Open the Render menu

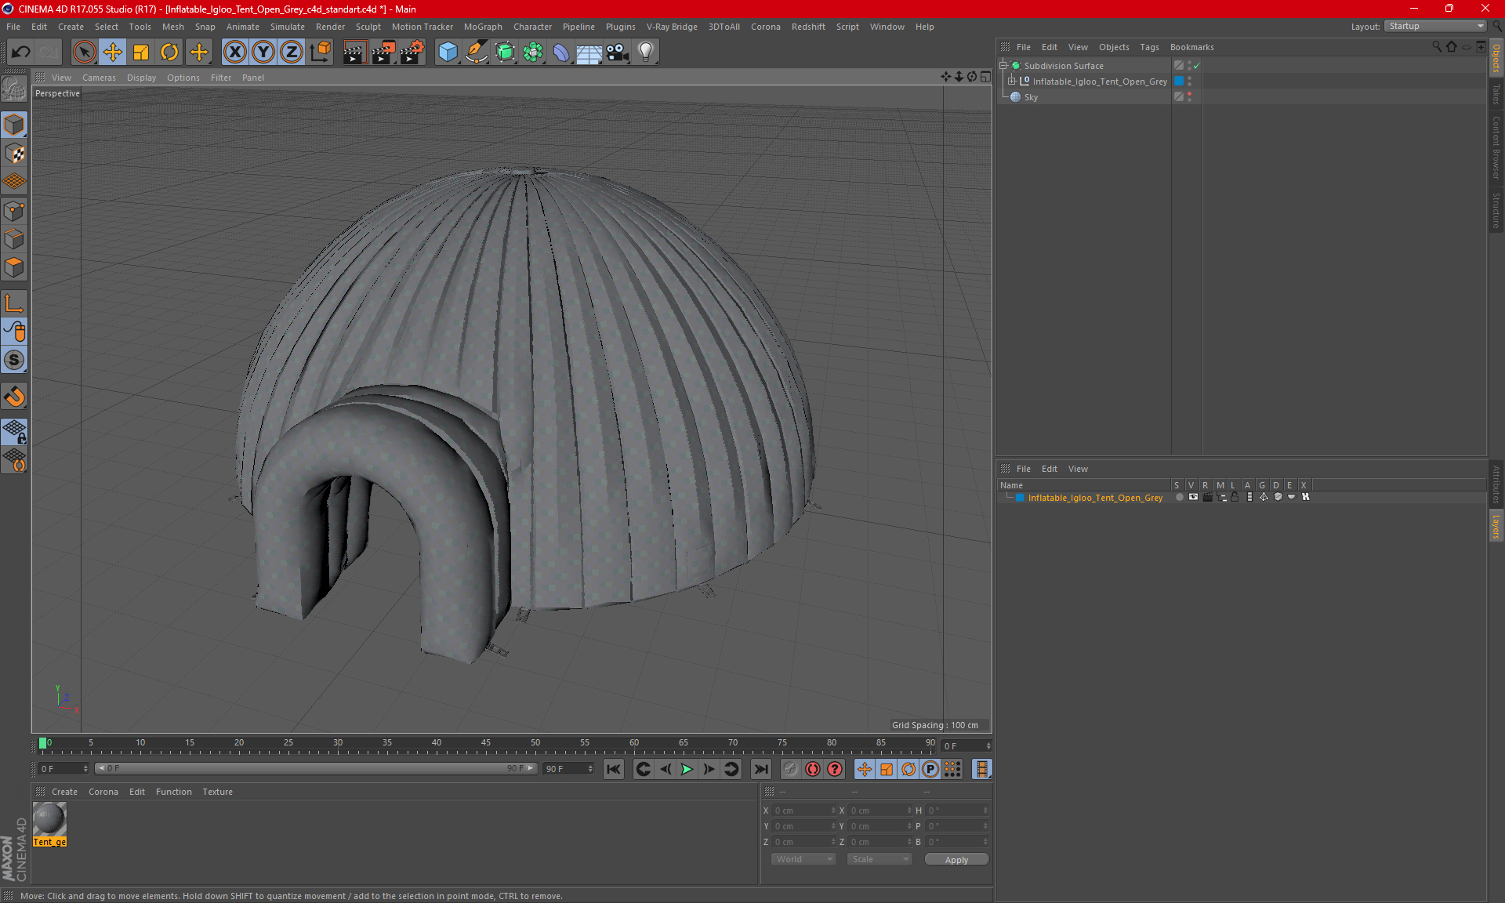330,27
